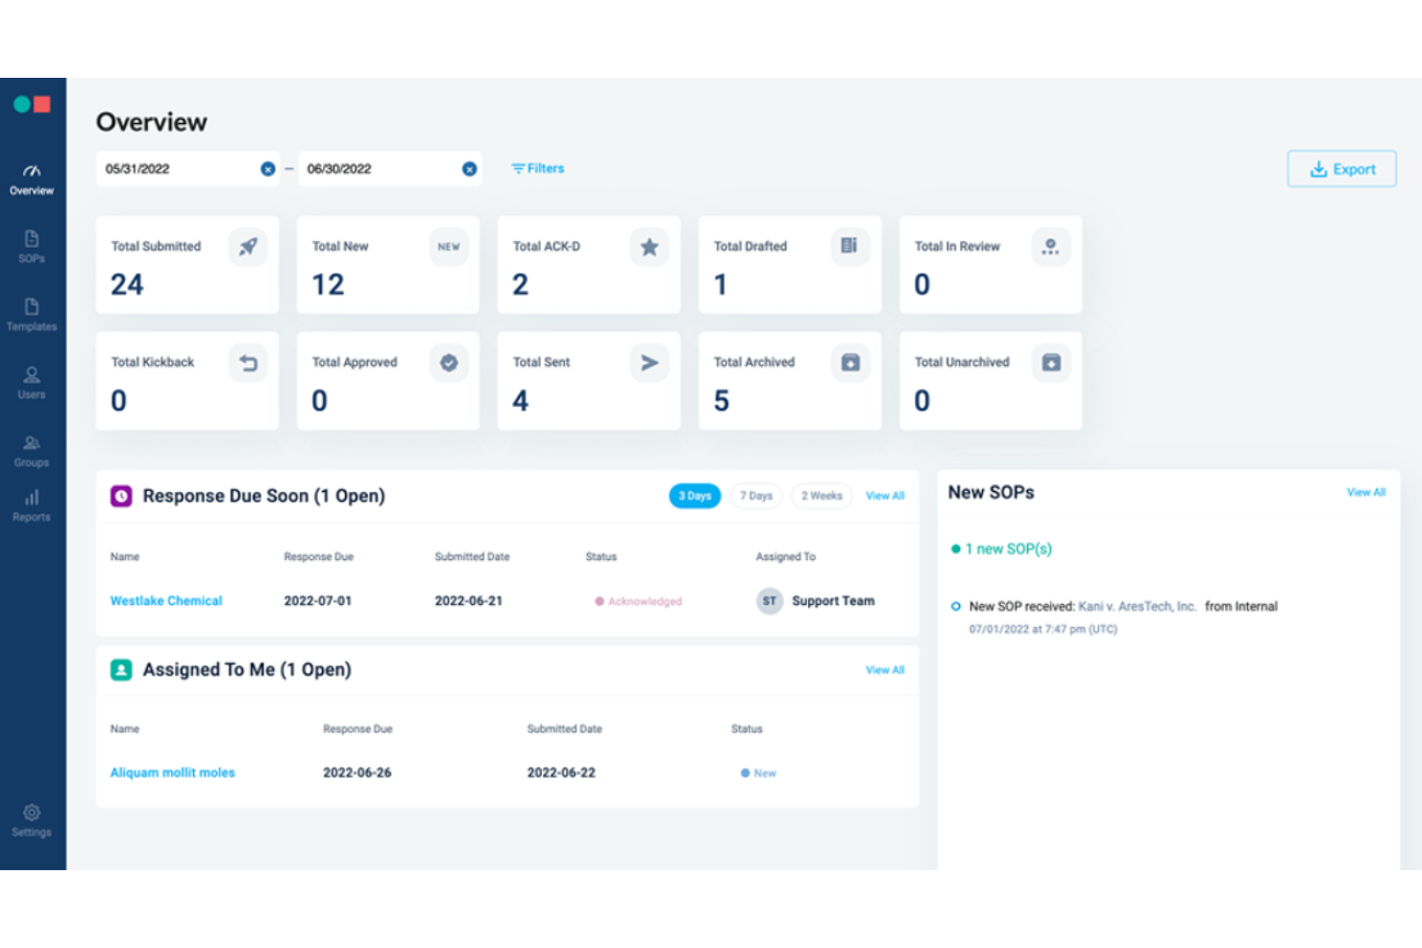
Task: View All in Assigned To Me
Action: pyautogui.click(x=885, y=669)
